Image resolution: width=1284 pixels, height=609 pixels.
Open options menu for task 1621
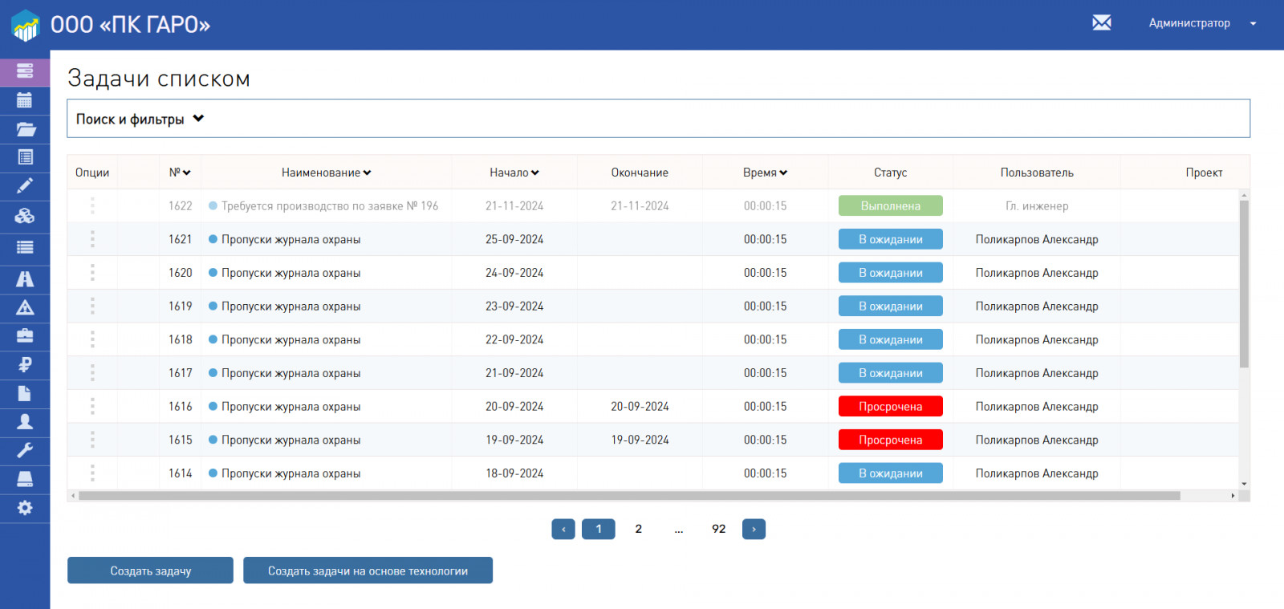pyautogui.click(x=92, y=239)
